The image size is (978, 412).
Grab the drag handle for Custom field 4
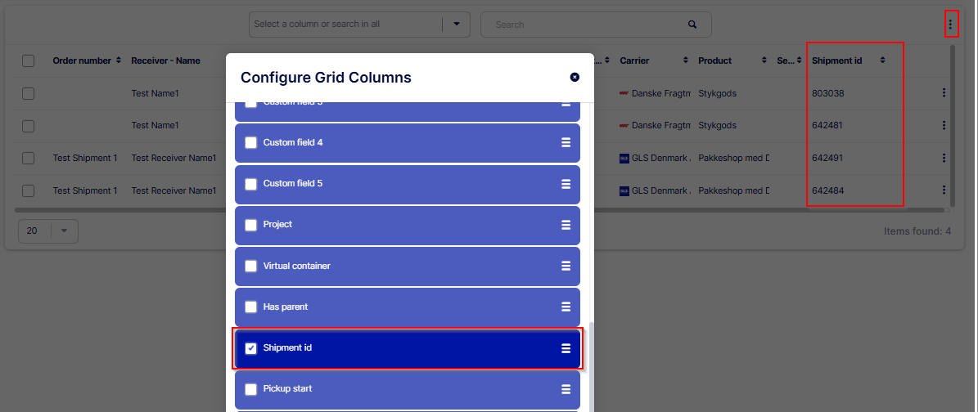pyautogui.click(x=566, y=142)
